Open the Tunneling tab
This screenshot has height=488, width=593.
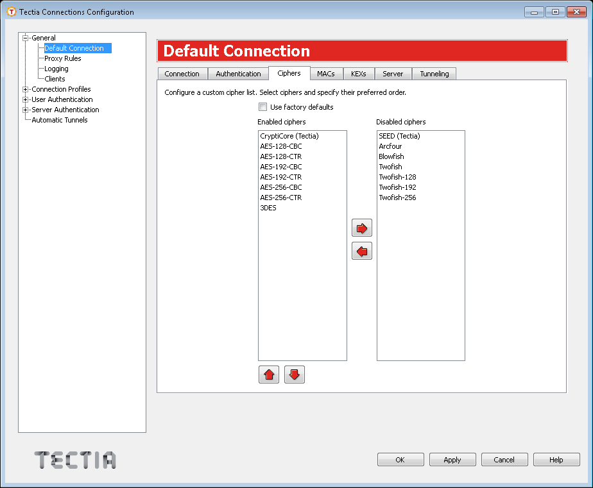pyautogui.click(x=434, y=74)
